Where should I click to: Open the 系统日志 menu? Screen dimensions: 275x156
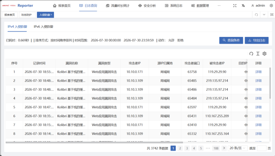(173, 6)
